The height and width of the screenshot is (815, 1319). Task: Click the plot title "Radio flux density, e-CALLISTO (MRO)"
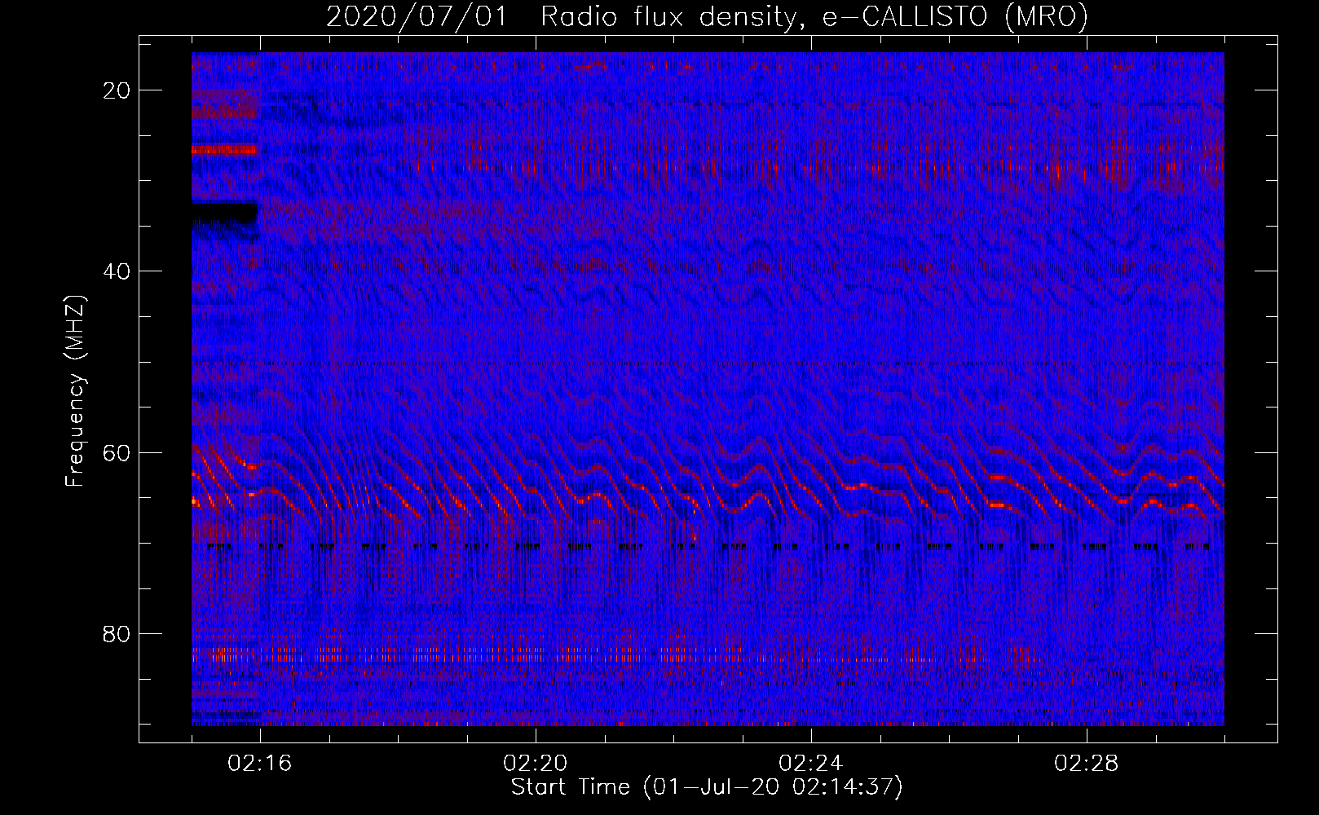pyautogui.click(x=814, y=16)
